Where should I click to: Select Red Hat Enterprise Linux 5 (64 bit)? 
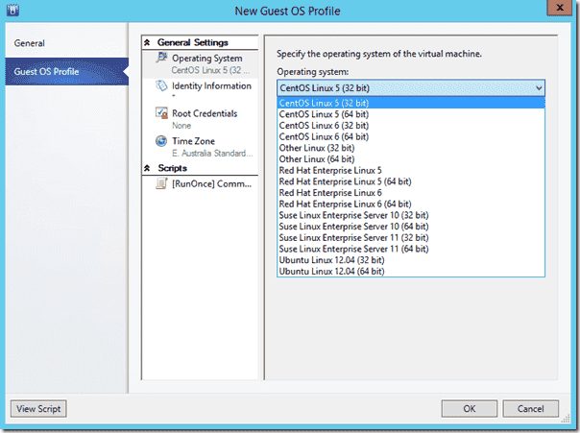[411, 181]
